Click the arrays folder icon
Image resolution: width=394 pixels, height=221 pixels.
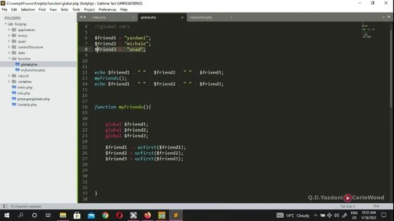coord(14,36)
